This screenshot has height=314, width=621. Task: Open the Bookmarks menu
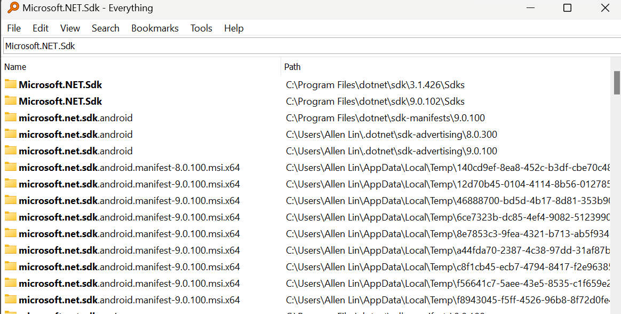coord(155,28)
